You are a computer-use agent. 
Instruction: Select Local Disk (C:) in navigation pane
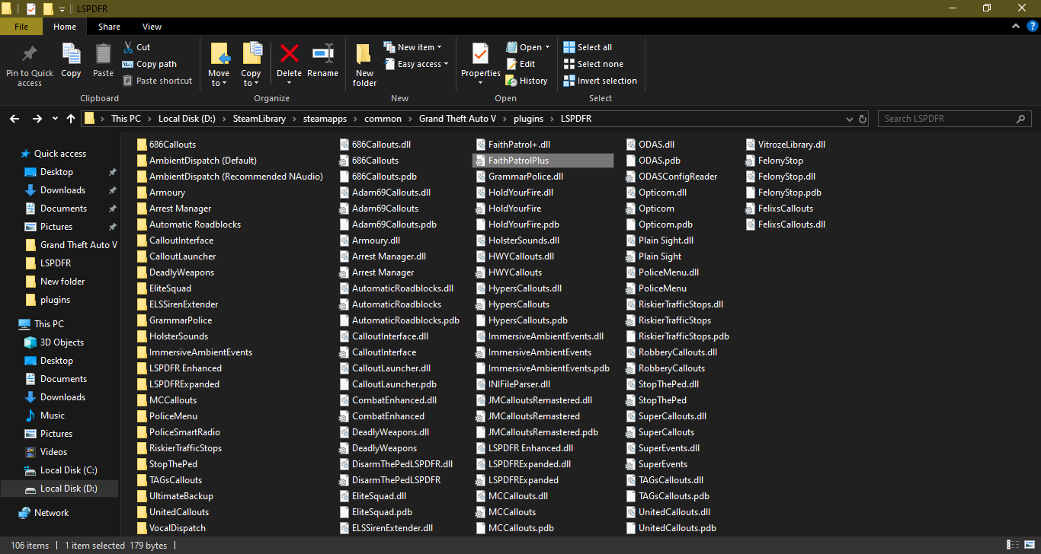[69, 470]
